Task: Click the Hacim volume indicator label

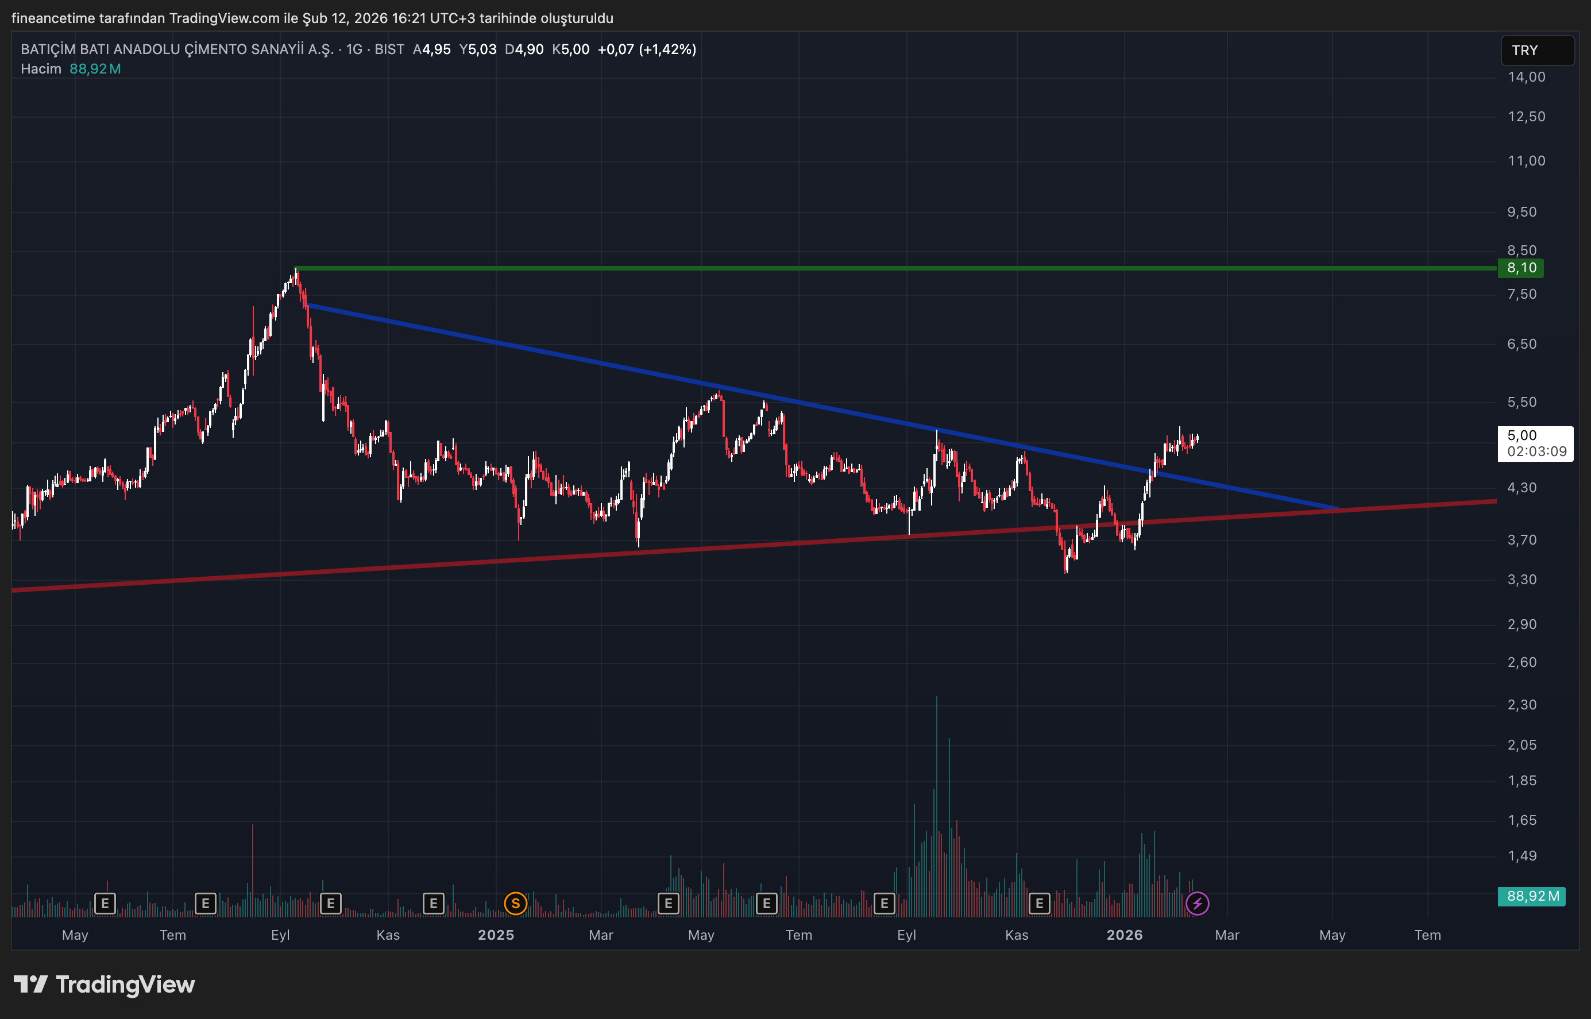Action: coord(40,69)
